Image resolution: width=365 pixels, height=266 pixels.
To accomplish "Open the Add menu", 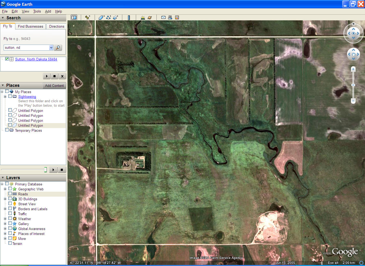I will point(48,11).
